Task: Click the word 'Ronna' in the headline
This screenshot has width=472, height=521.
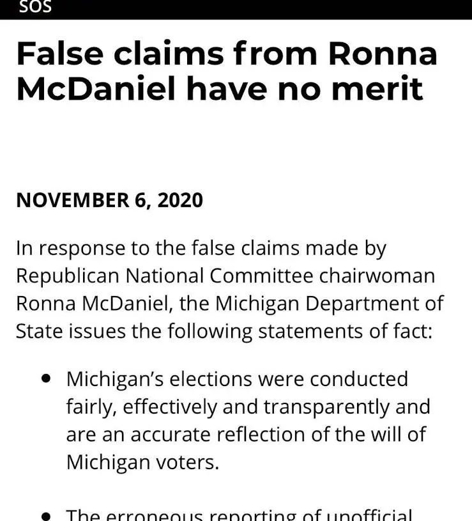Action: coord(383,54)
